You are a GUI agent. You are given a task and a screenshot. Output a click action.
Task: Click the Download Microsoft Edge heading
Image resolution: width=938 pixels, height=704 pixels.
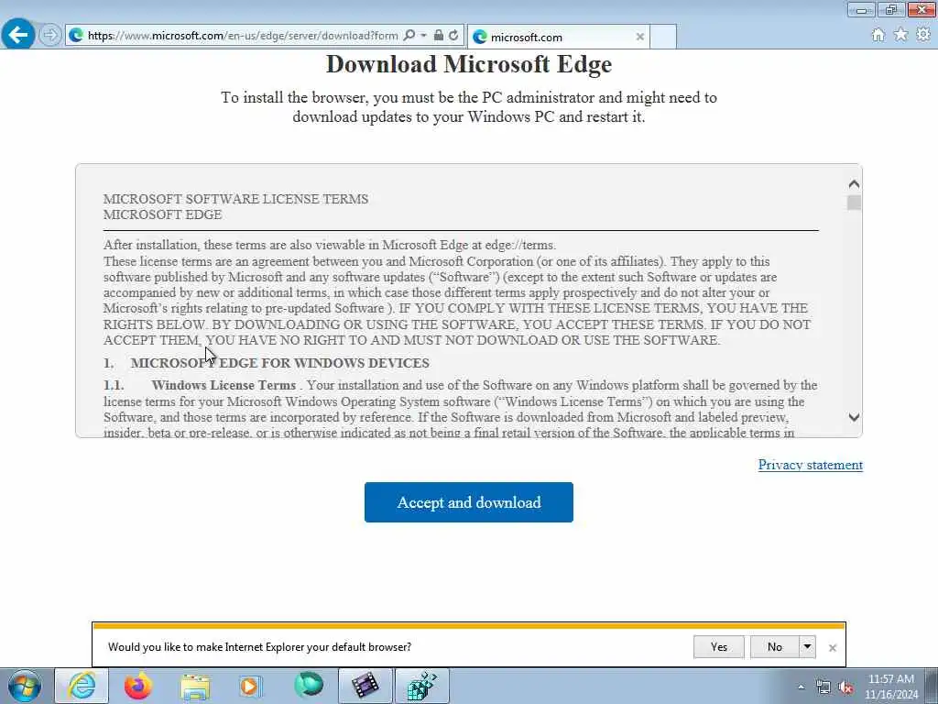coord(468,64)
